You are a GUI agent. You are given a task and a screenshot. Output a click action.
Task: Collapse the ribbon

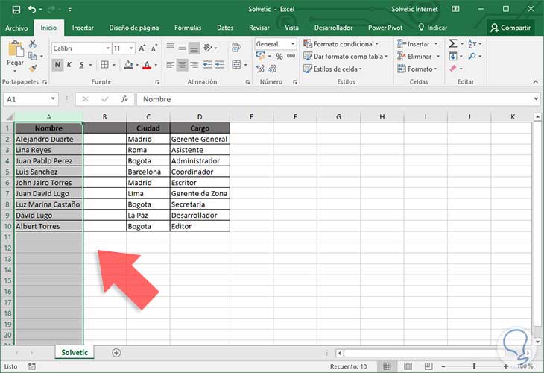[535, 81]
